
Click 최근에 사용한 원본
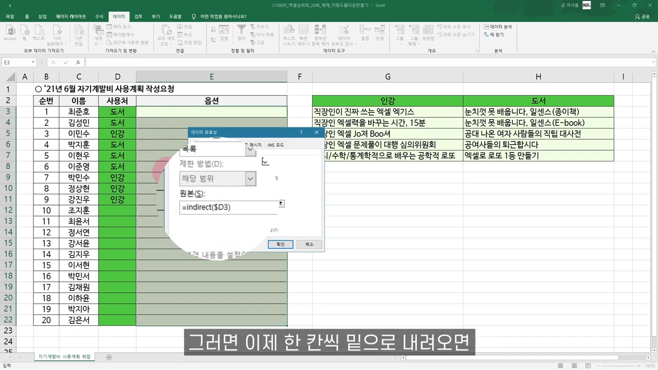click(127, 42)
